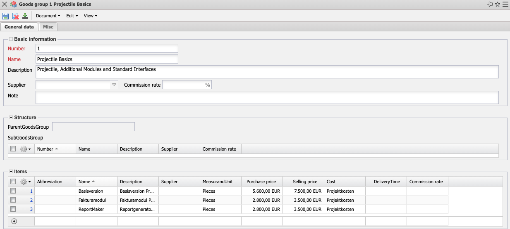Mark goods group as favorite with star
The width and height of the screenshot is (510, 229).
click(498, 4)
